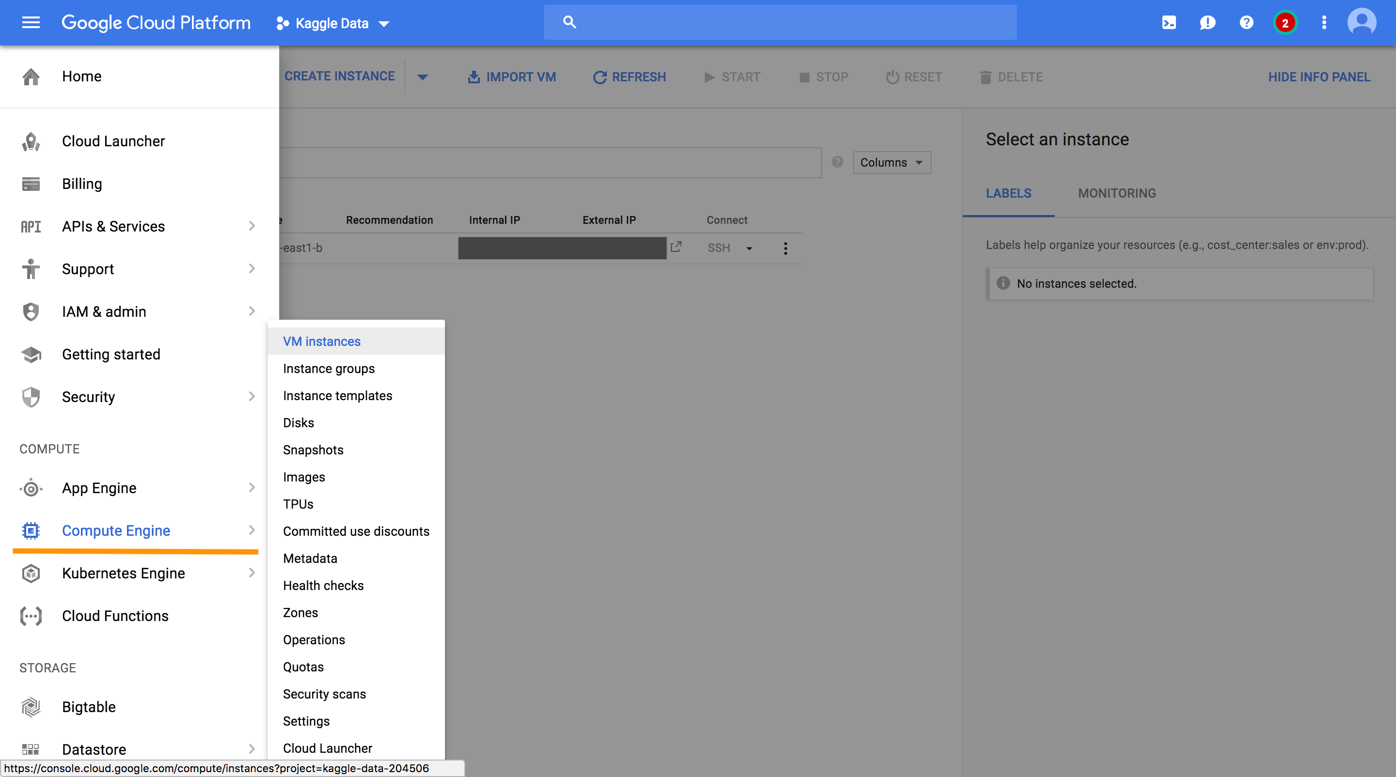Open the three-dot utilities menu in header
1396x777 pixels.
(1324, 23)
